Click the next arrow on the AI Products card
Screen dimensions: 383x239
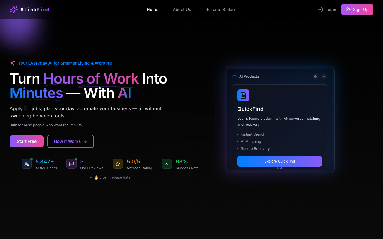click(324, 76)
